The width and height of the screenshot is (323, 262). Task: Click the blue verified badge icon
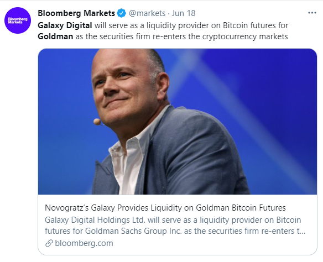click(122, 13)
